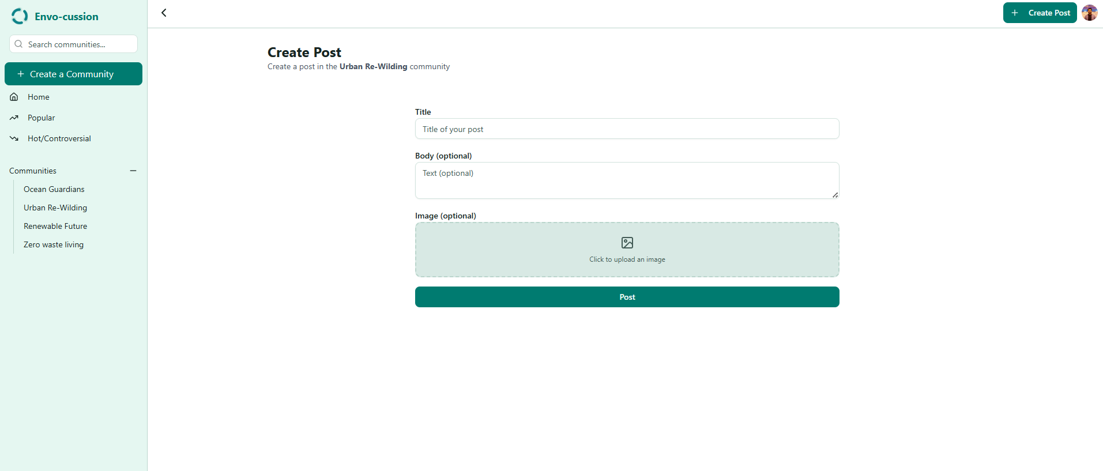The height and width of the screenshot is (471, 1103).
Task: Open the Urban Re-Wilding community
Action: coord(55,208)
